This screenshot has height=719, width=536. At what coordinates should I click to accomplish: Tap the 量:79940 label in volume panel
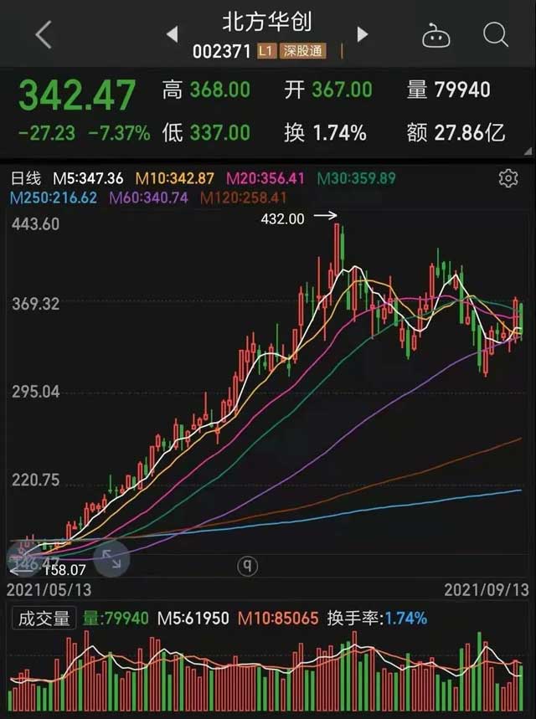[x=116, y=618]
